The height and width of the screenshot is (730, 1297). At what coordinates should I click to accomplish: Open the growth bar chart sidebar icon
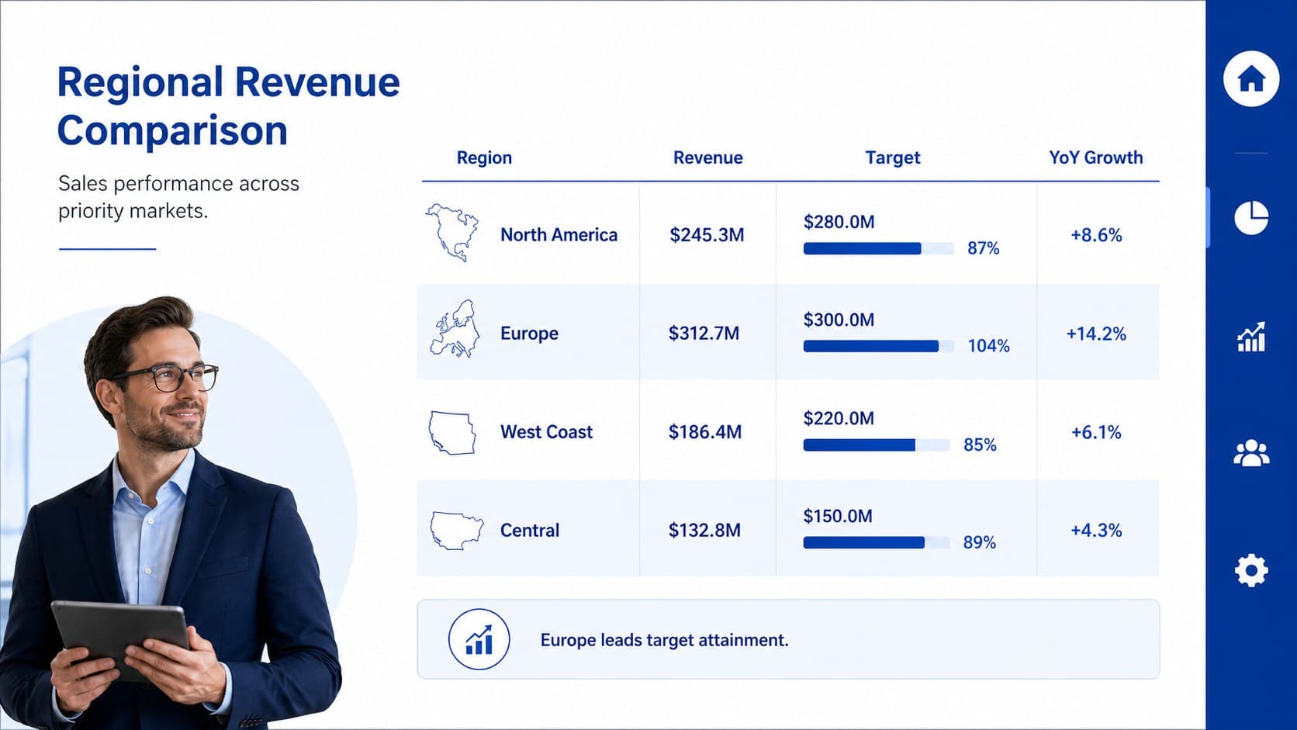click(x=1251, y=337)
